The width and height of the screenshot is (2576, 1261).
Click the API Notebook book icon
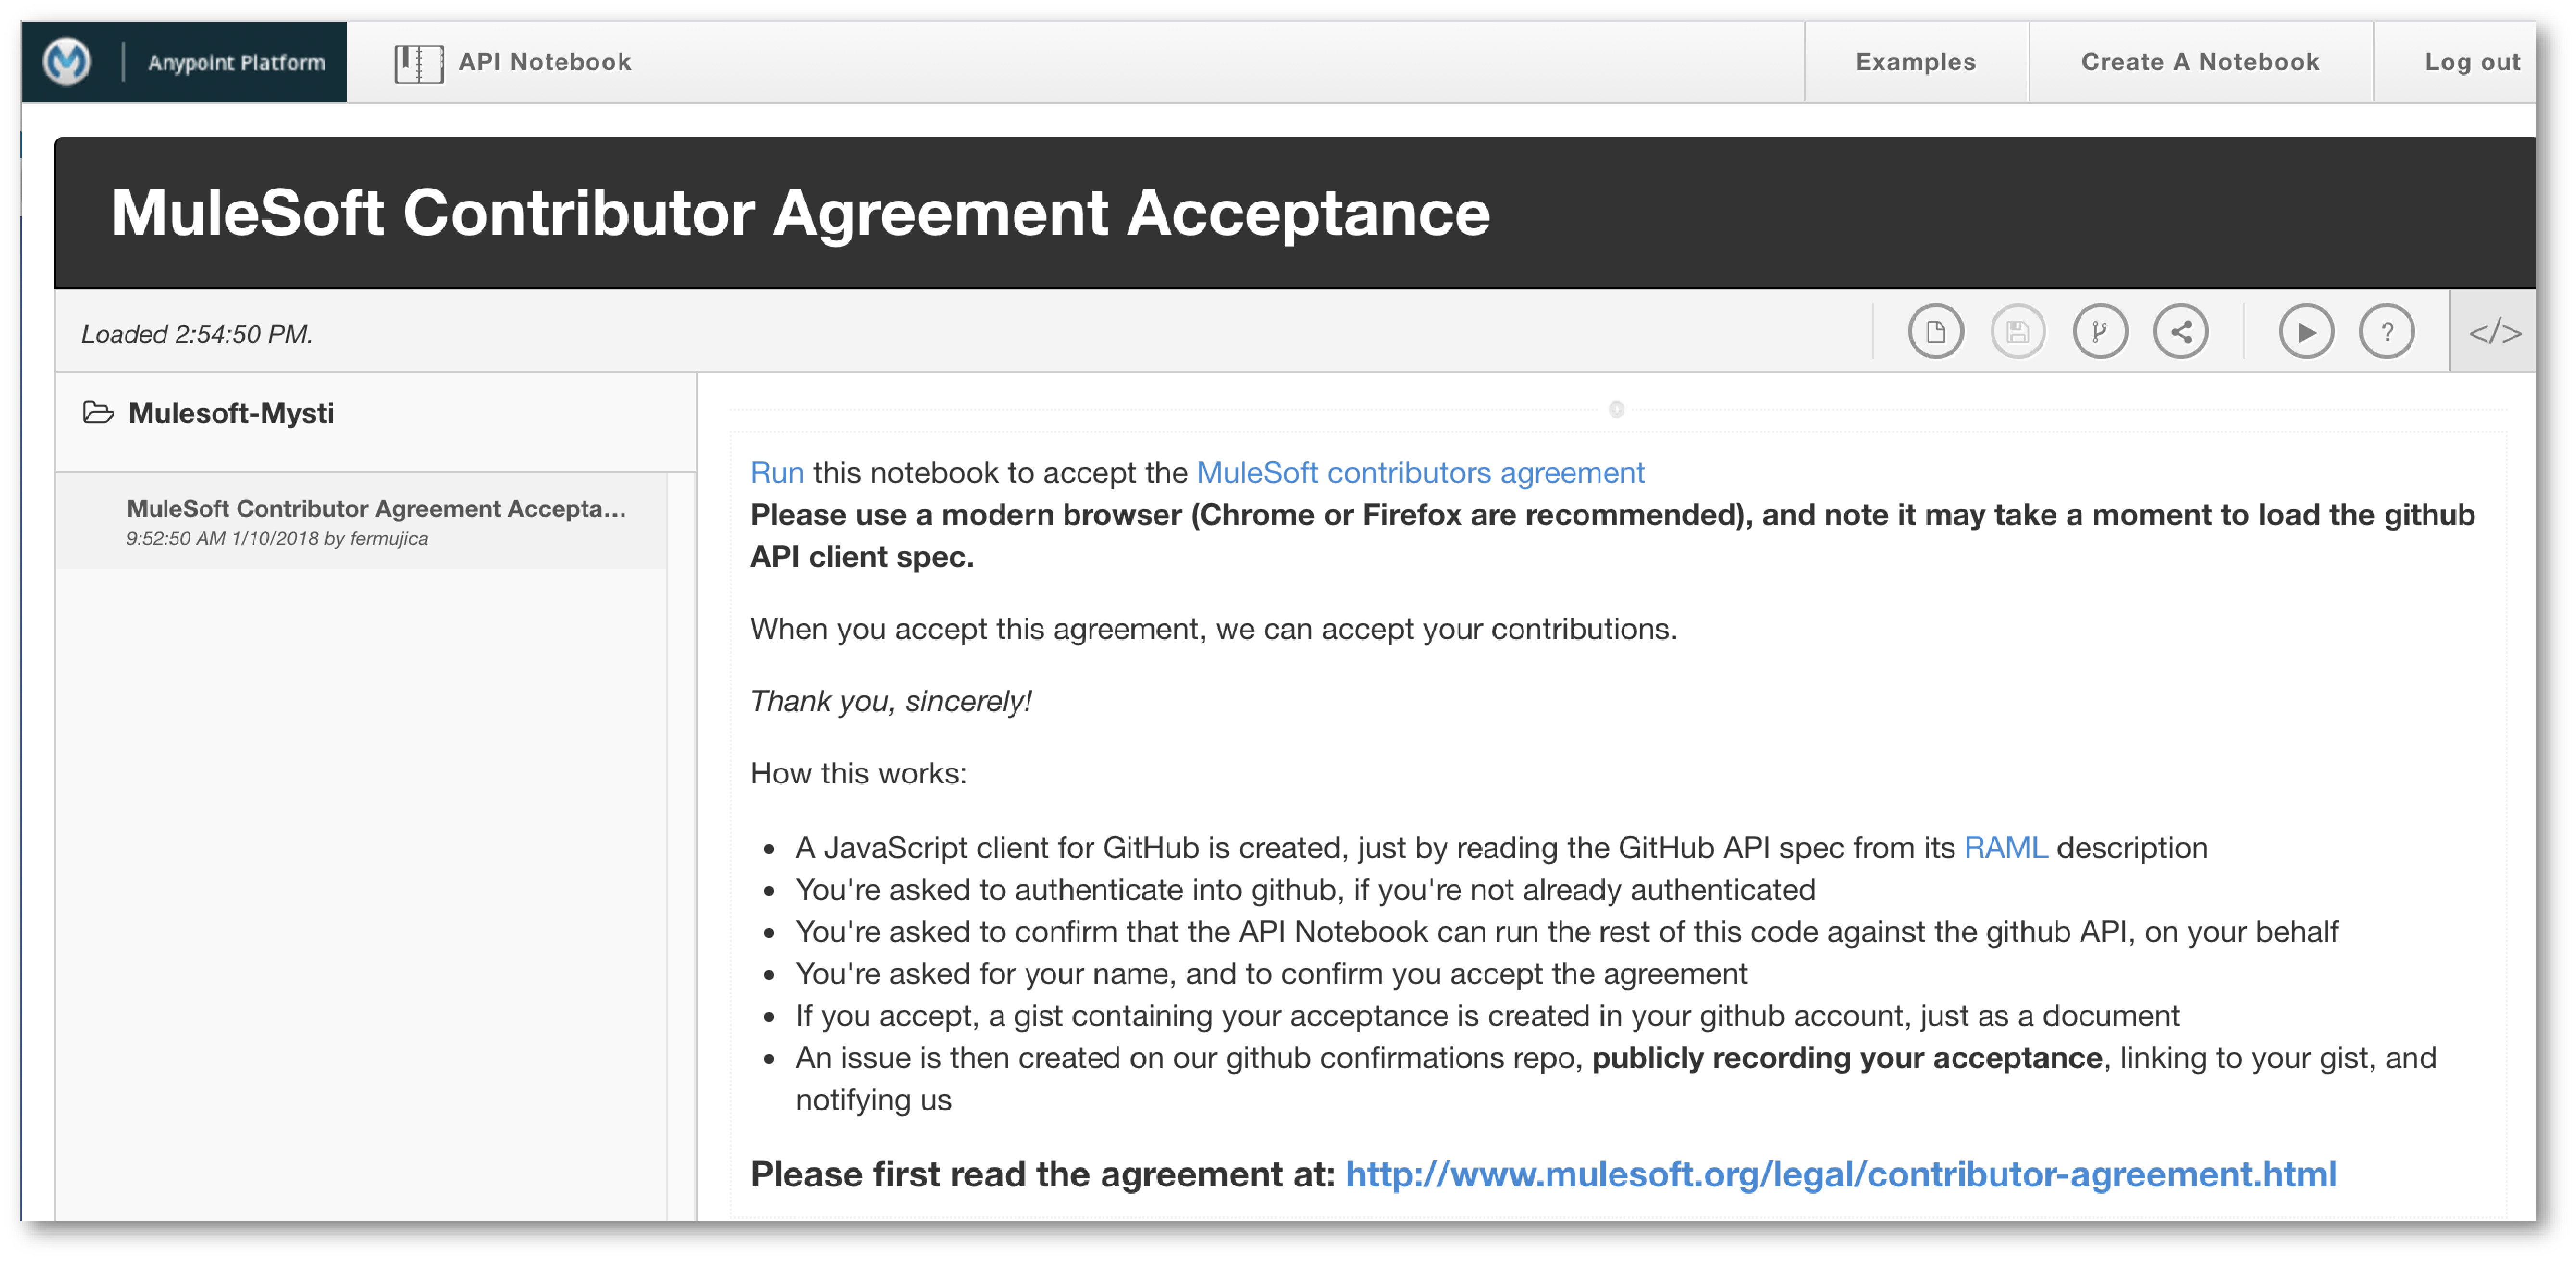418,63
